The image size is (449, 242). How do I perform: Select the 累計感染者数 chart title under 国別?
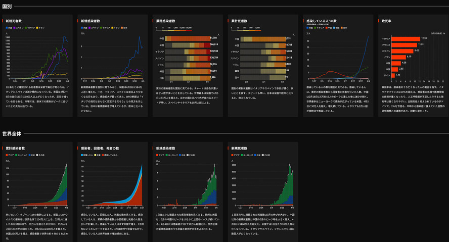[165, 21]
